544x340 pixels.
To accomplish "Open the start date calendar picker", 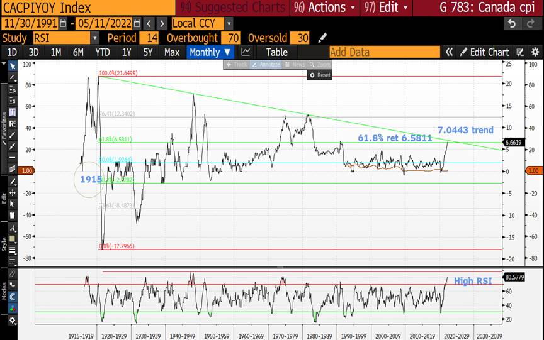I will point(63,23).
